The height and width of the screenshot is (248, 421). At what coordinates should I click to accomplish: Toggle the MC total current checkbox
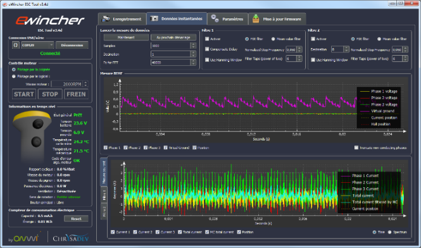pyautogui.click(x=207, y=232)
